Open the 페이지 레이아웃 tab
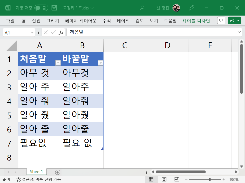Viewport: 245px width, 183px height. (81, 21)
